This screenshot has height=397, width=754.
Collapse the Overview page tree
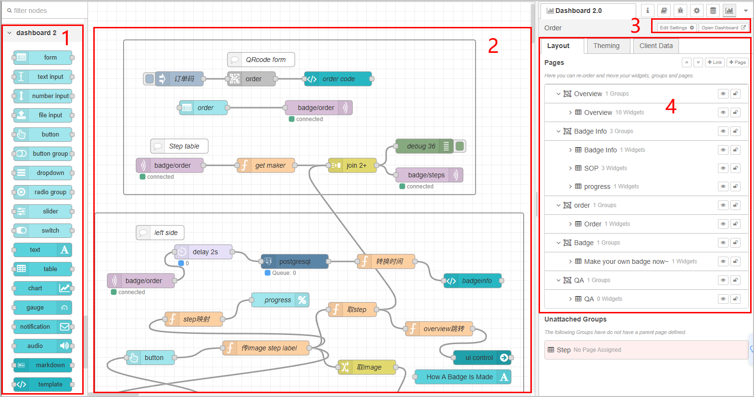click(x=558, y=94)
